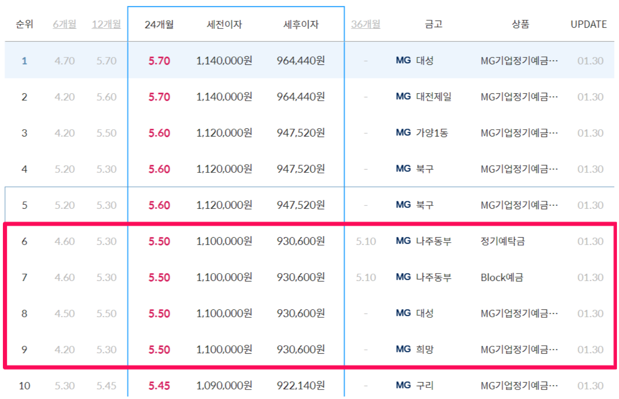Open 나주동부 vault in rank 6 row
The width and height of the screenshot is (619, 399).
(x=434, y=241)
